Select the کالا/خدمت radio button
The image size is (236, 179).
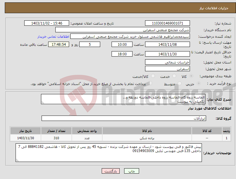click(153, 76)
